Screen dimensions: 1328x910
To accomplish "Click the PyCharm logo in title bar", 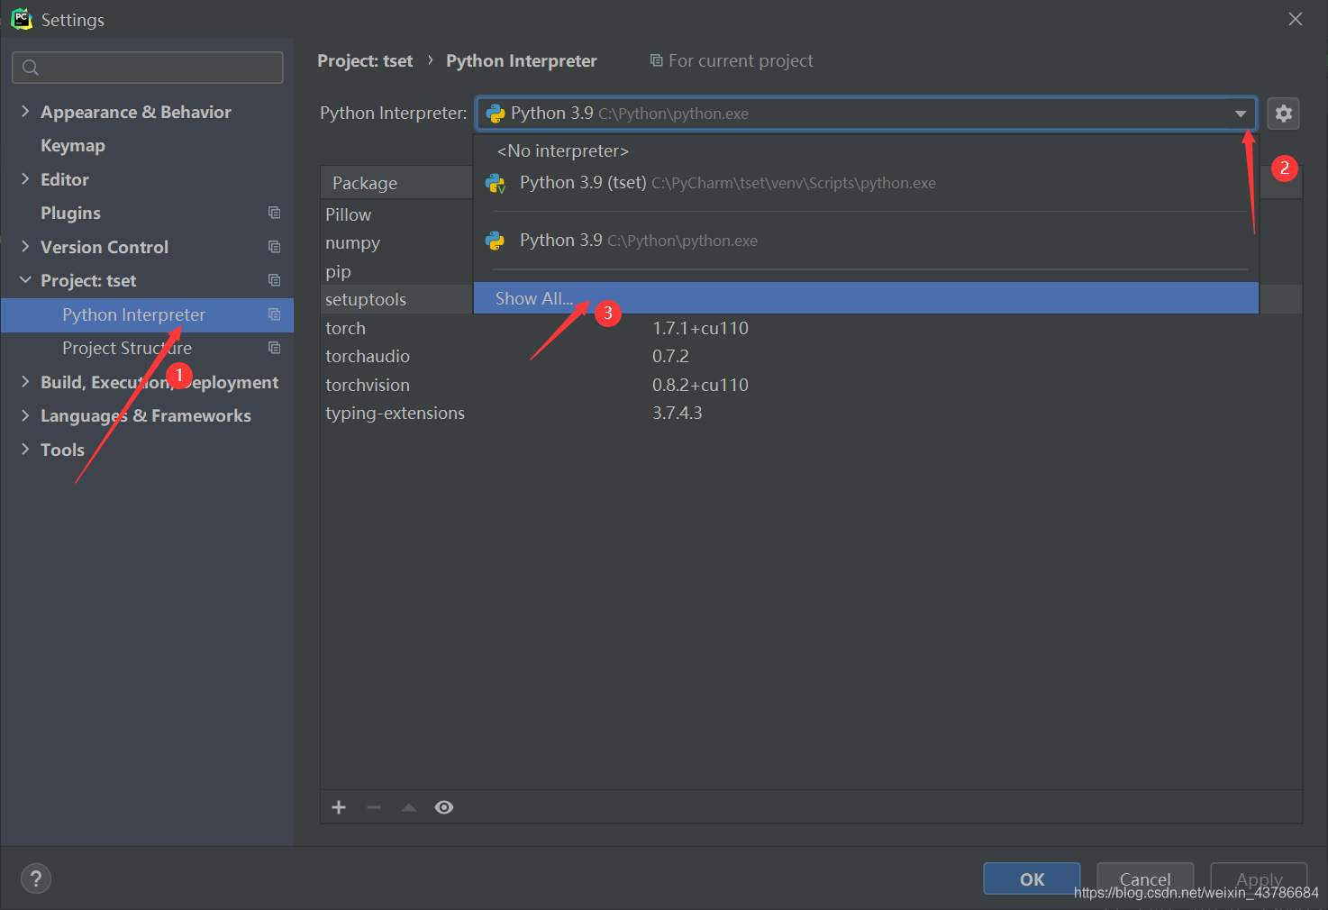I will (21, 19).
